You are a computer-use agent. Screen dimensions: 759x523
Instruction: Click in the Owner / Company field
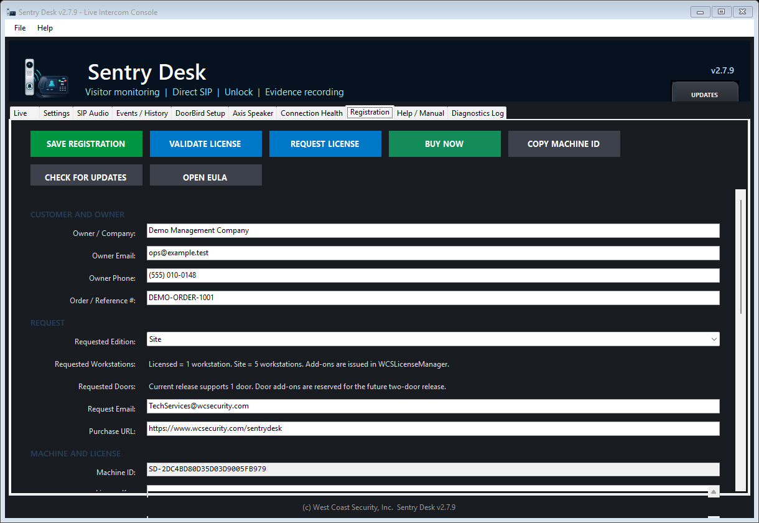[x=433, y=230]
